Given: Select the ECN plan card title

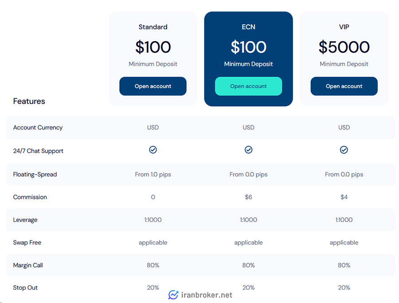Looking at the screenshot, I should [x=248, y=27].
